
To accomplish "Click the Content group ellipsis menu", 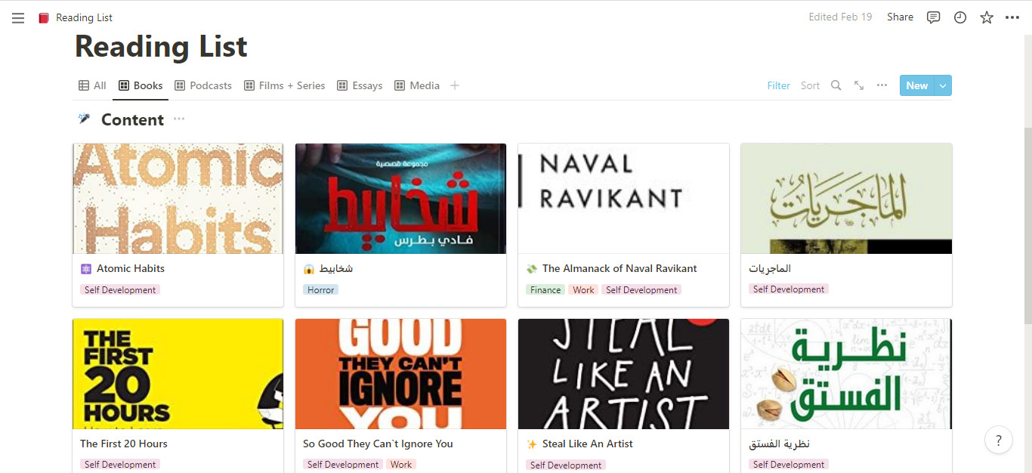I will 179,119.
